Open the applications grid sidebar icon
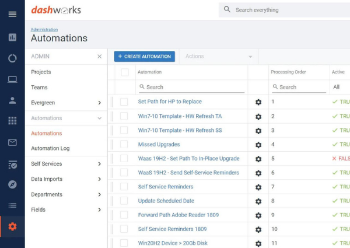Screen dimensions: 350x248 pyautogui.click(x=12, y=121)
